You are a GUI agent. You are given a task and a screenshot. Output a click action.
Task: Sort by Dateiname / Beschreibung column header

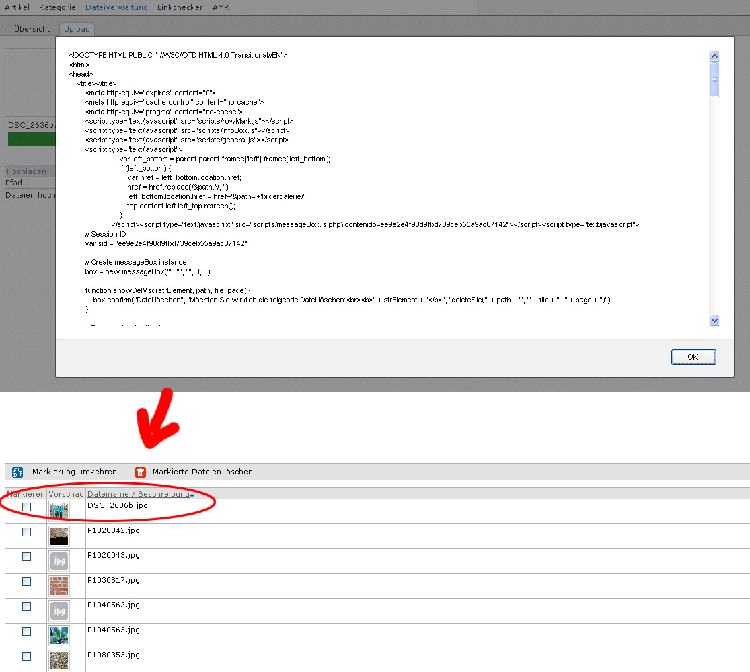click(x=139, y=494)
